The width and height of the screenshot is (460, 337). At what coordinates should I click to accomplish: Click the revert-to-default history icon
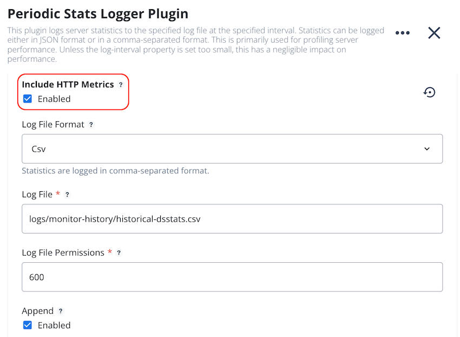point(430,92)
